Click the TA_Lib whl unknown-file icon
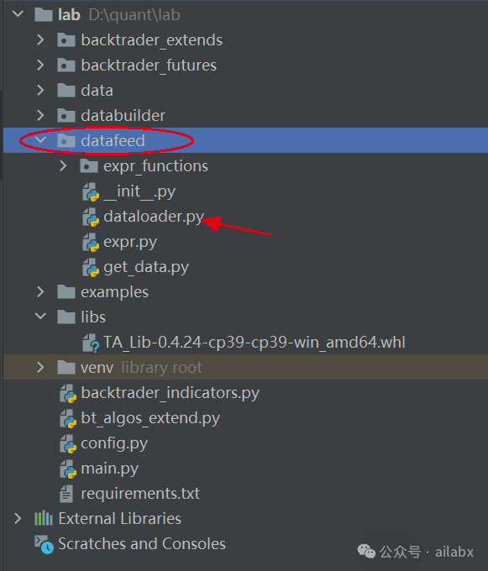Image resolution: width=488 pixels, height=571 pixels. [91, 343]
